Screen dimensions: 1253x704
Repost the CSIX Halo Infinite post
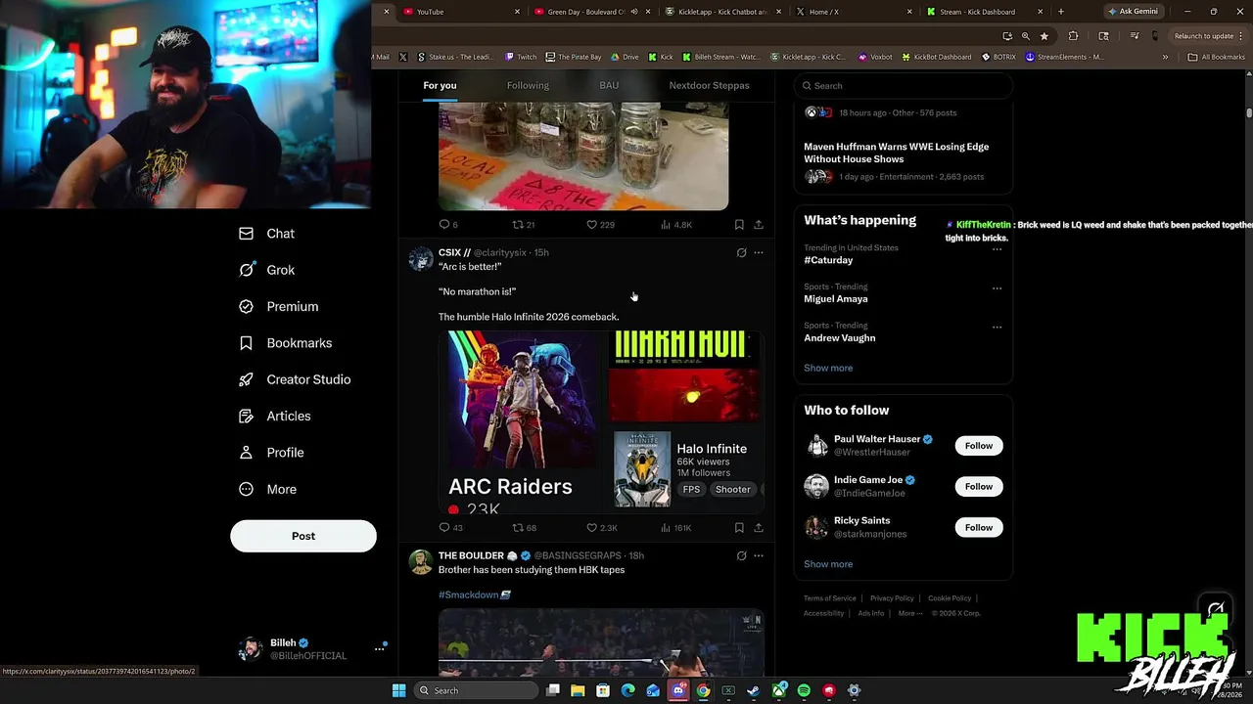[525, 528]
